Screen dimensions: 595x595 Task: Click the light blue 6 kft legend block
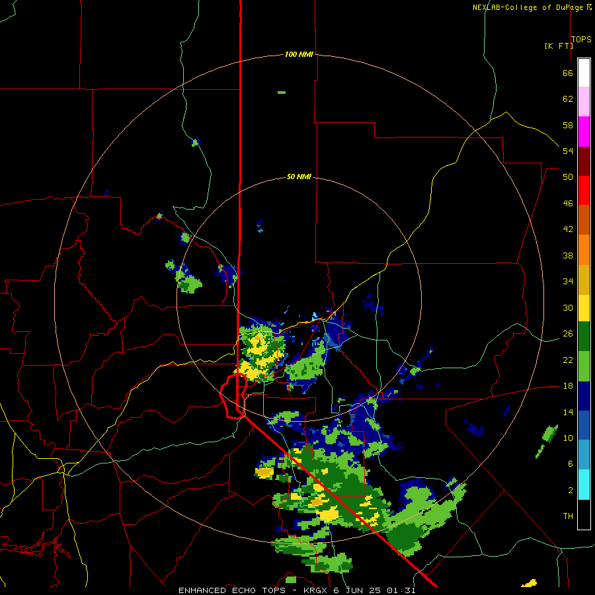tap(584, 455)
